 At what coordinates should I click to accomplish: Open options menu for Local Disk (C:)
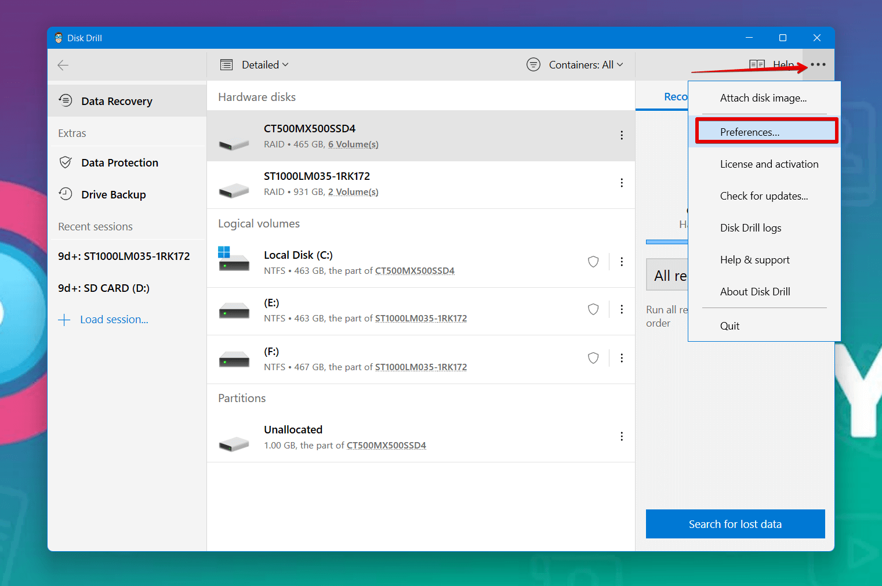tap(622, 262)
